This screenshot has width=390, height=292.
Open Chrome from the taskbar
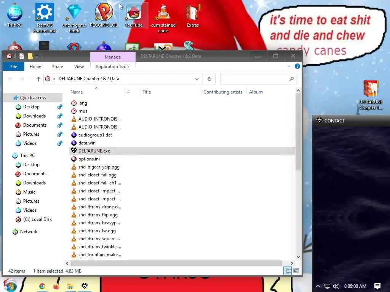(42, 286)
